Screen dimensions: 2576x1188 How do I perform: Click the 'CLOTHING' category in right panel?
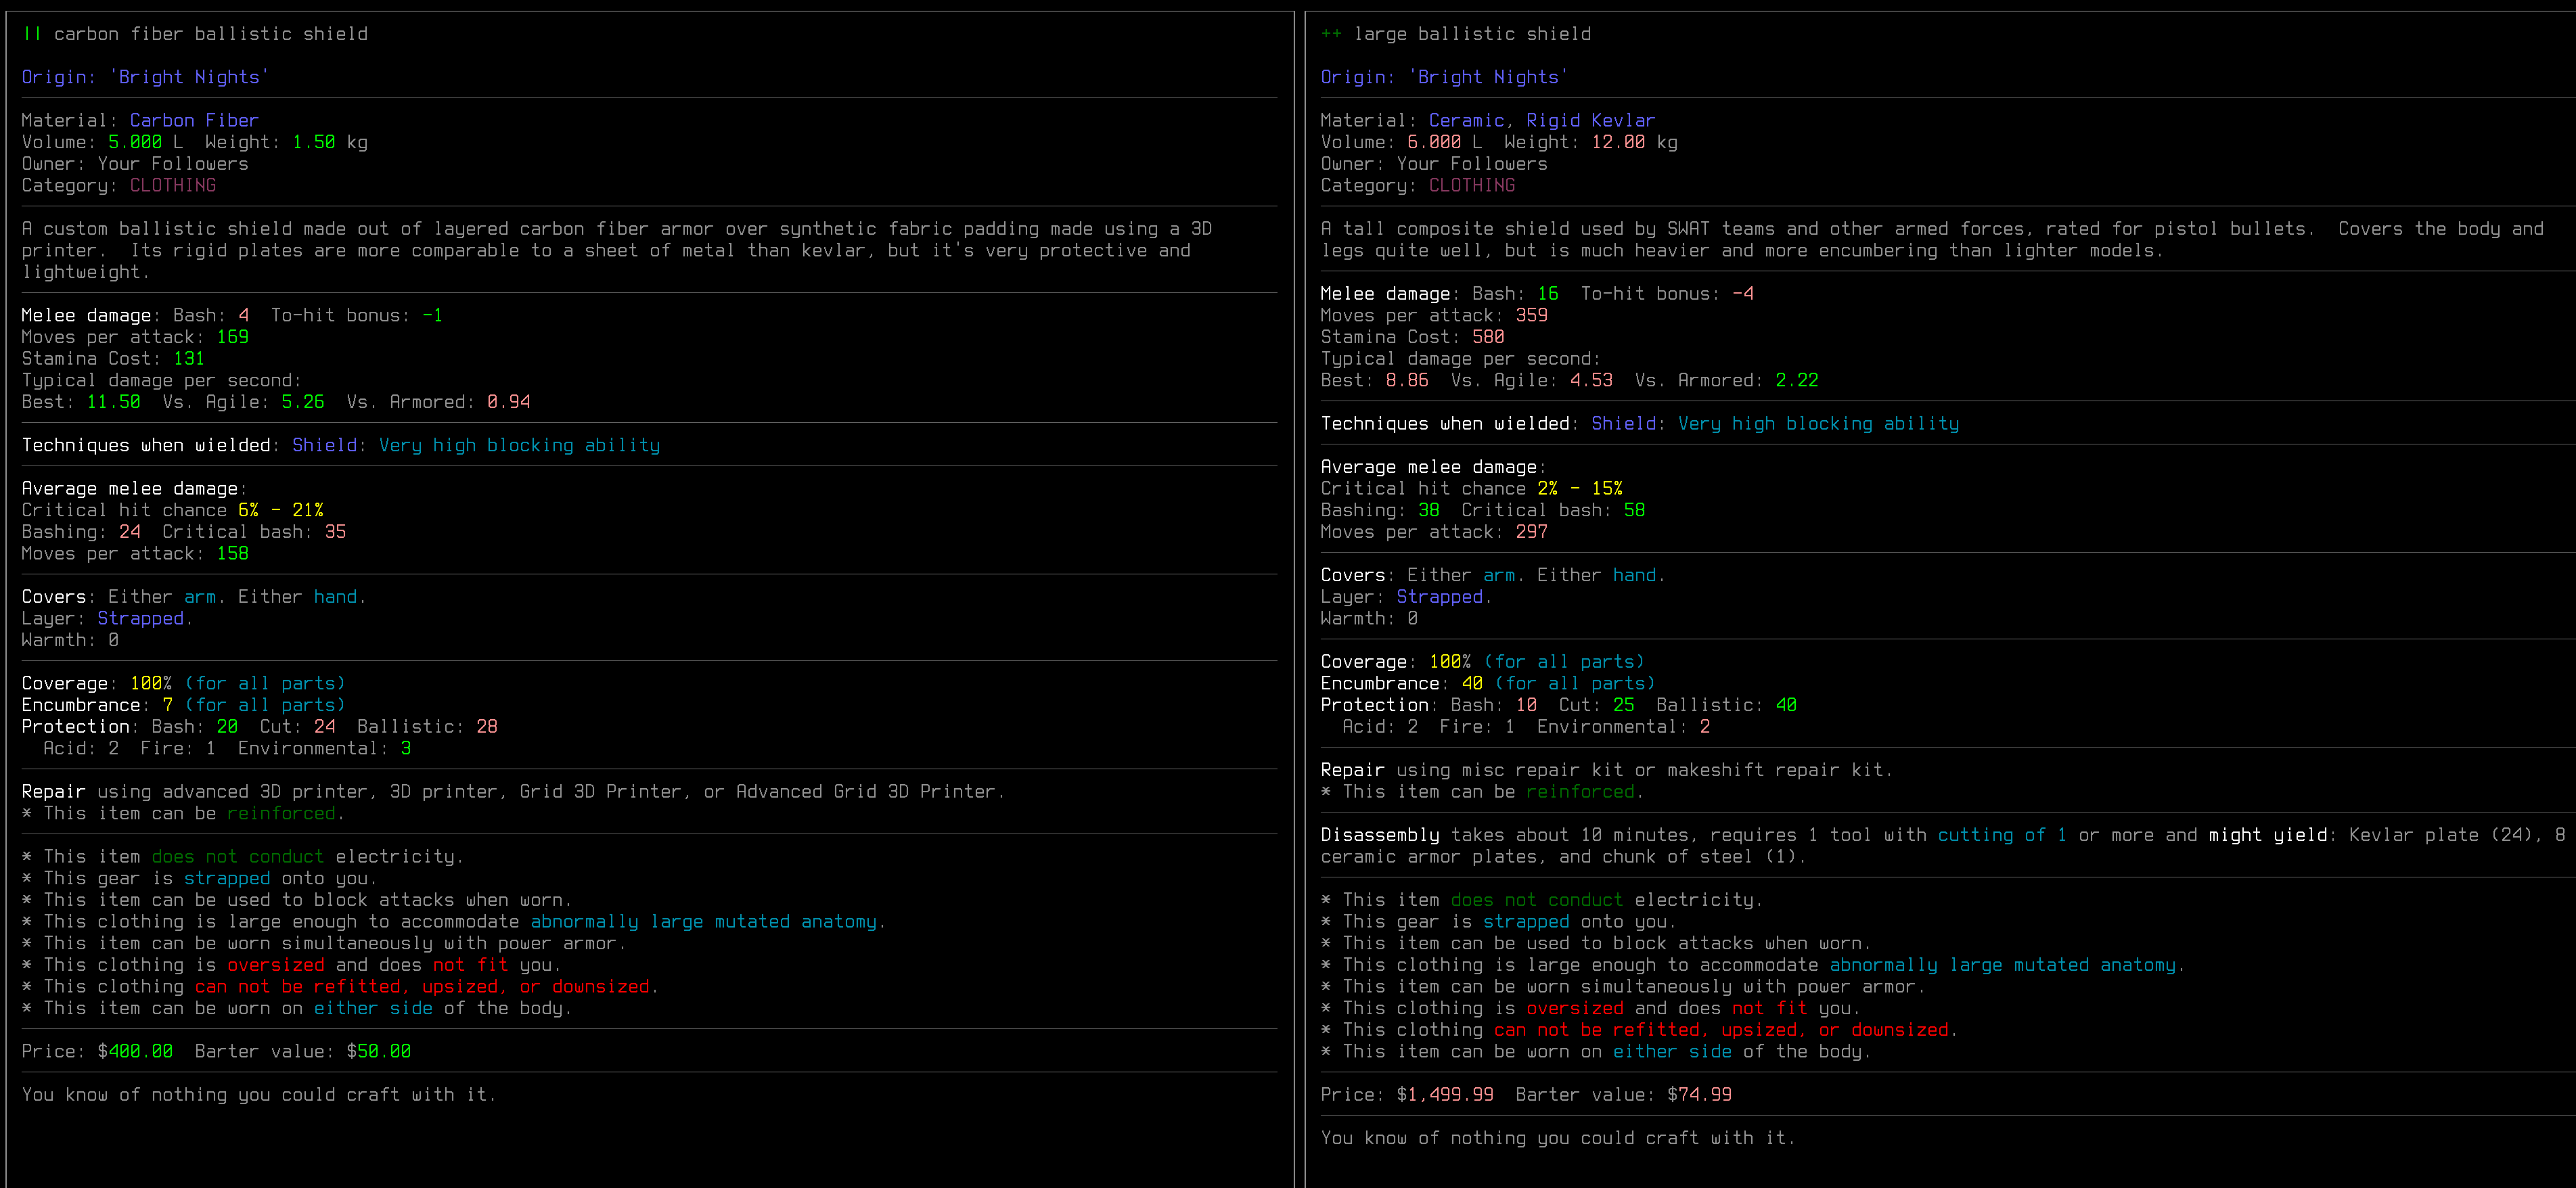tap(1472, 185)
